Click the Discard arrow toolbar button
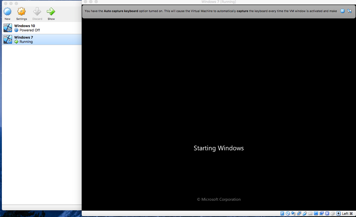Screen dimensions: 356x217 (x=37, y=14)
